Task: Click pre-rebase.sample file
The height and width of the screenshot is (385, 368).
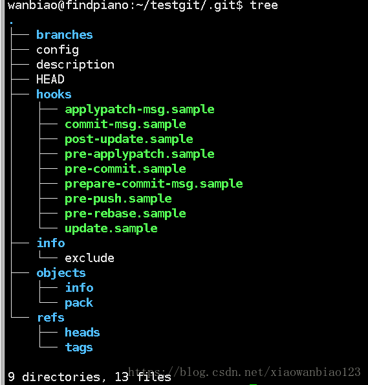Action: 125,214
